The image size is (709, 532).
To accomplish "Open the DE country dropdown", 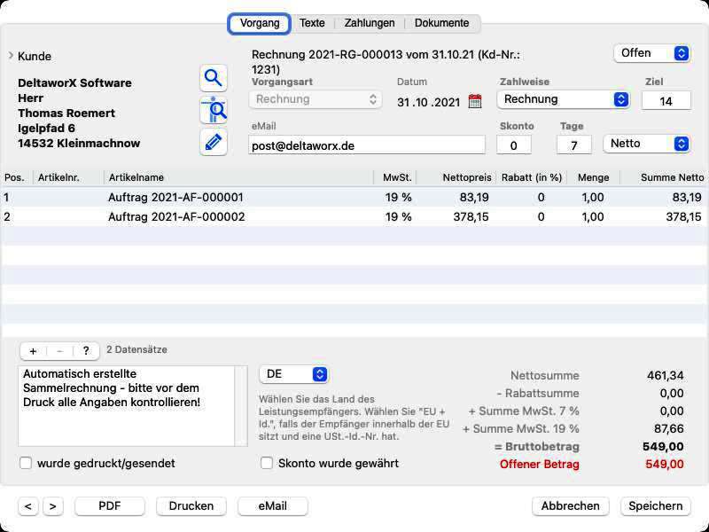I will tap(293, 375).
